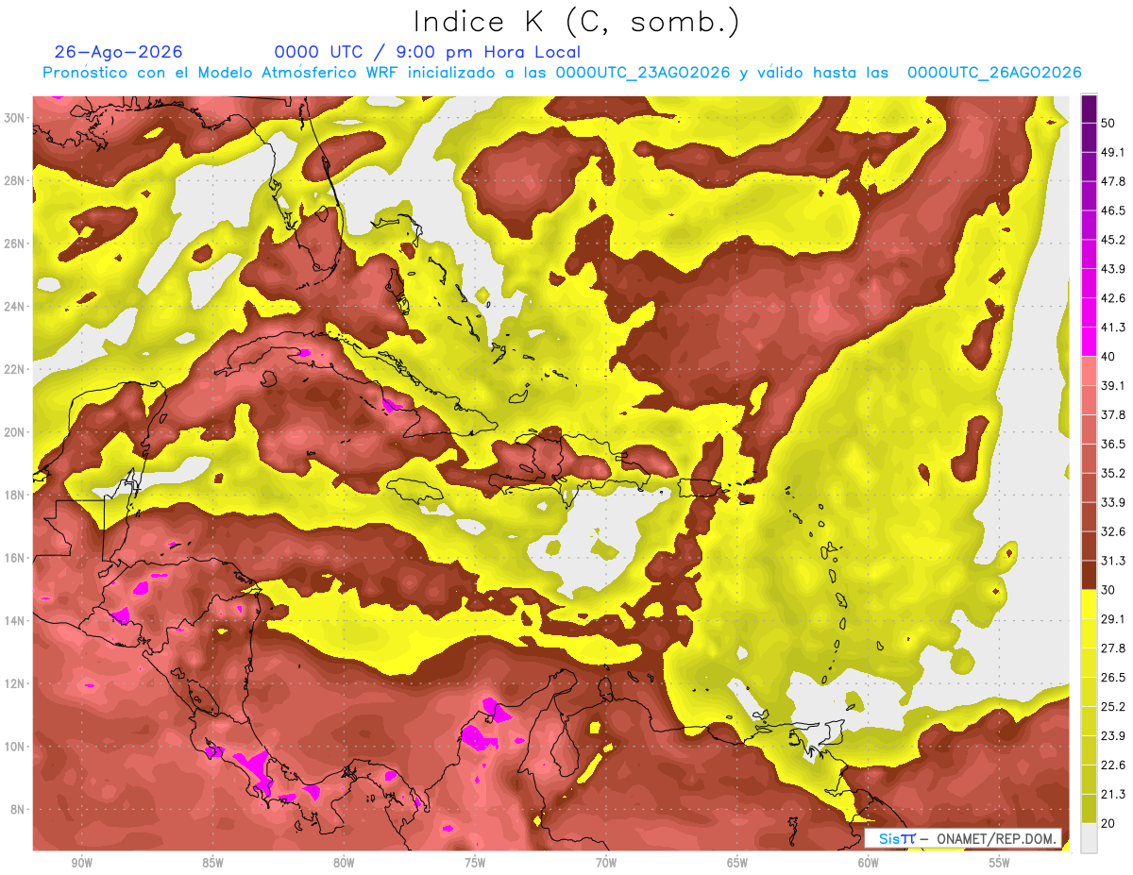Click the colorbar value '40'
Image resolution: width=1133 pixels, height=875 pixels.
coord(1108,357)
